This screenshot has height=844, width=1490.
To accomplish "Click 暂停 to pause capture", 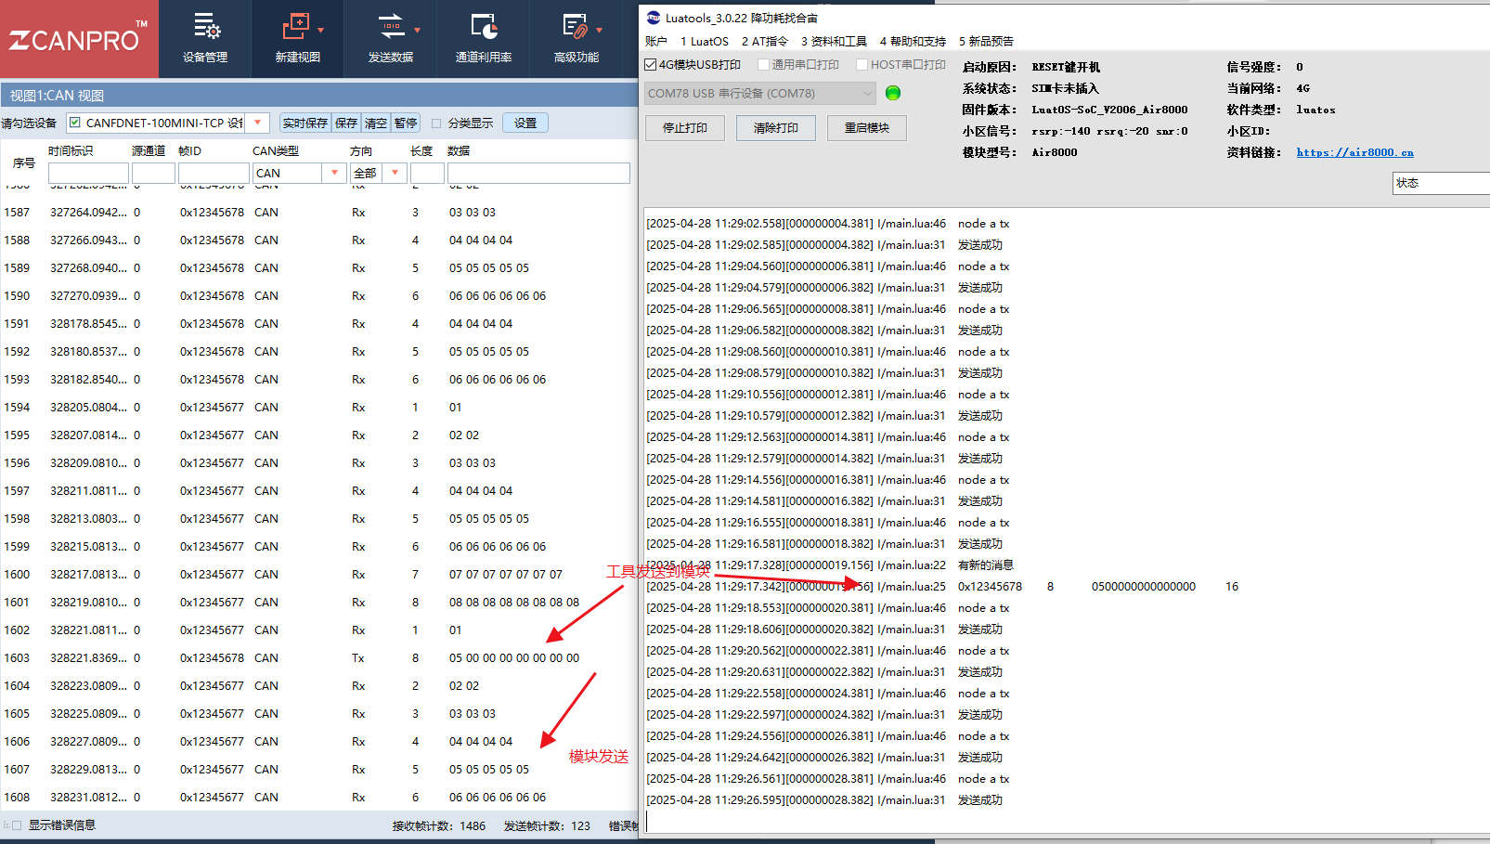I will [x=406, y=123].
